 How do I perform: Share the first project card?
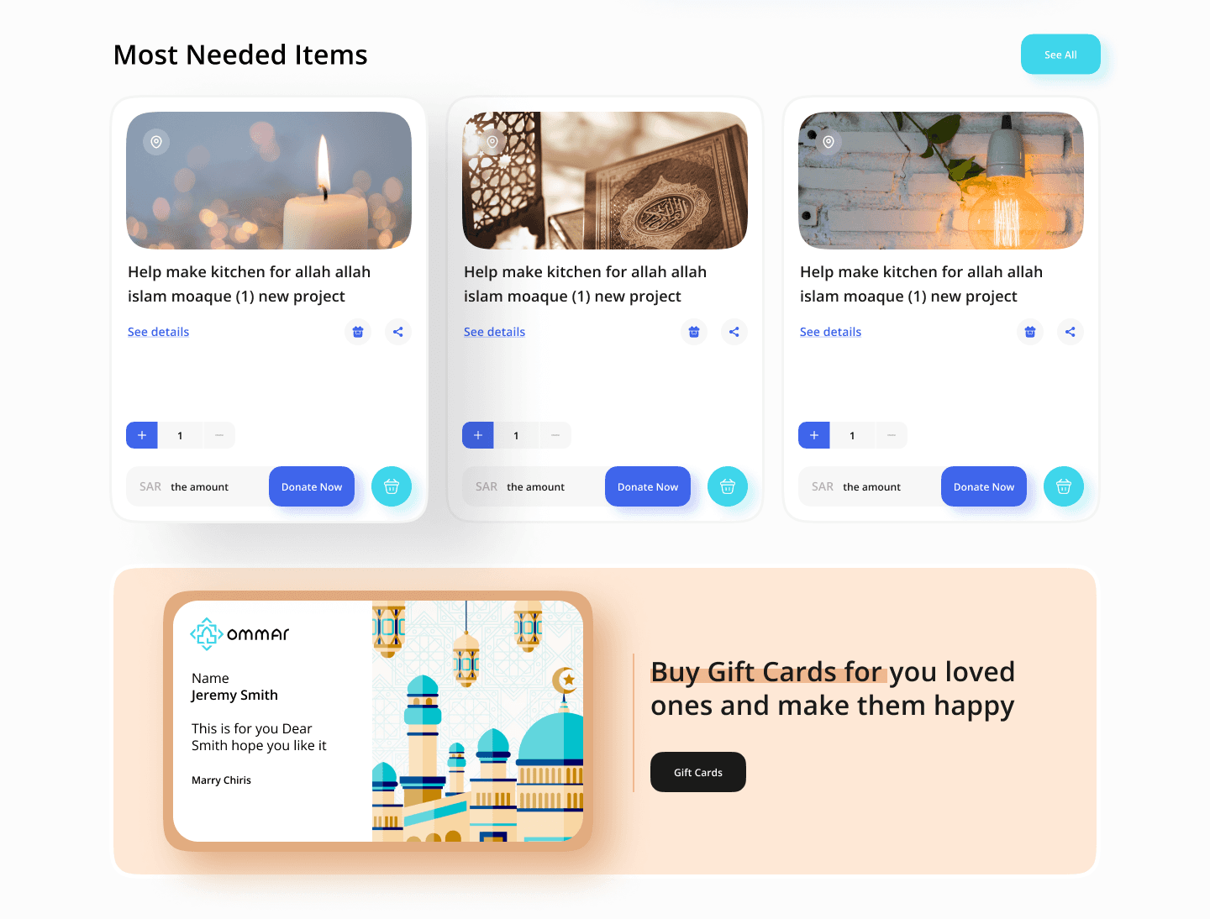(x=398, y=332)
